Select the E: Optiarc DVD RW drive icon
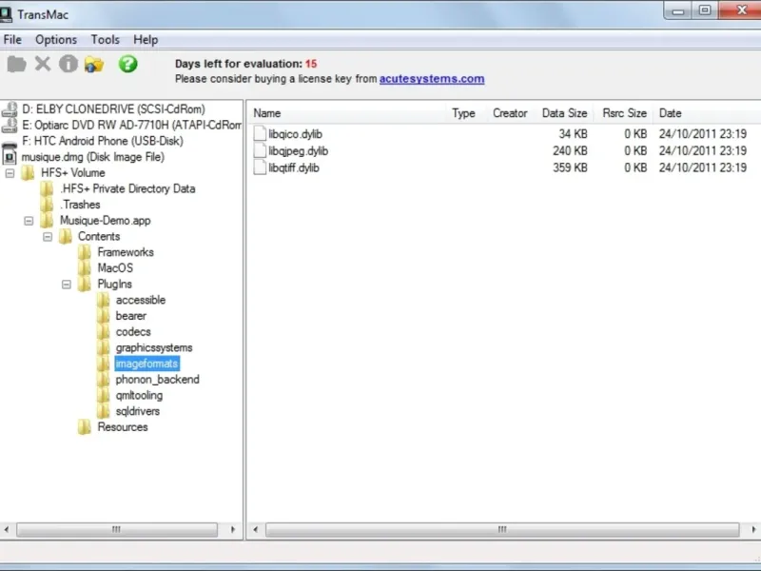The height and width of the screenshot is (571, 761). [10, 126]
